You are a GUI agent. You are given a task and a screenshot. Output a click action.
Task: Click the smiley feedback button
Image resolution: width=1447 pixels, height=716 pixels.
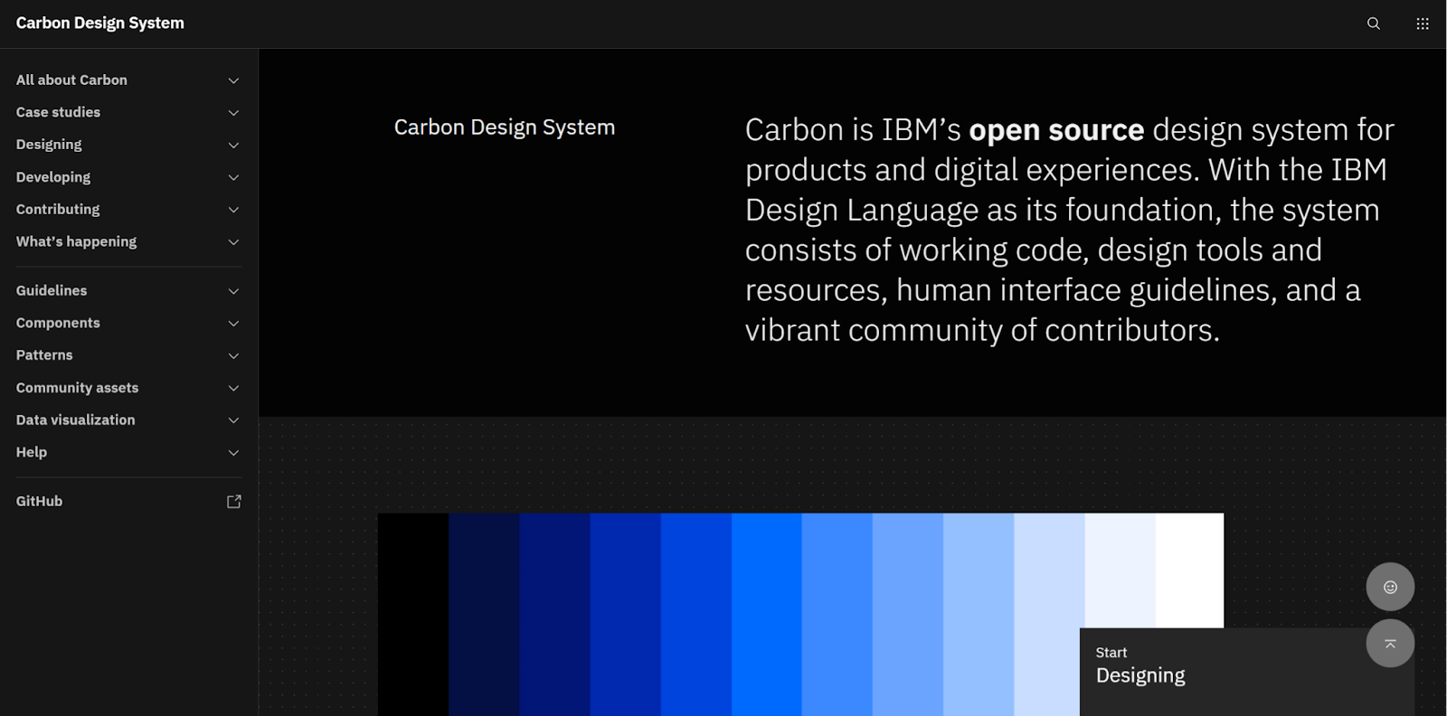tap(1390, 588)
